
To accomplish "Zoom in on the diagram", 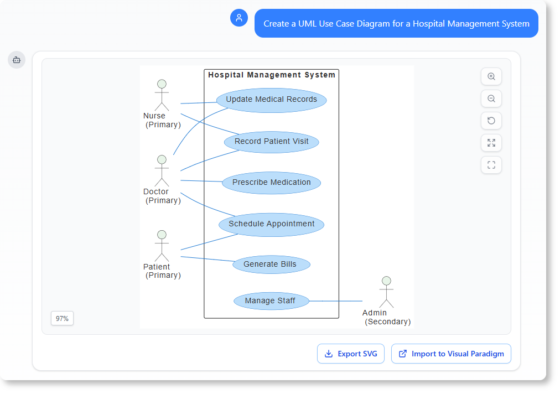I will click(491, 76).
